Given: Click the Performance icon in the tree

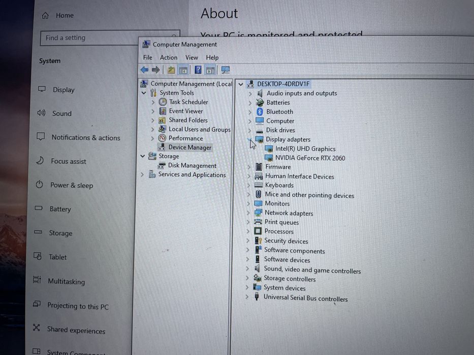Looking at the screenshot, I should [x=163, y=138].
